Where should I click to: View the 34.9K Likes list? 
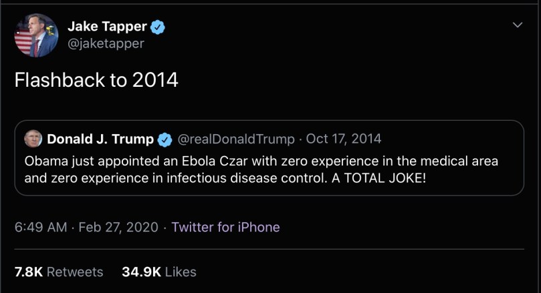click(159, 272)
